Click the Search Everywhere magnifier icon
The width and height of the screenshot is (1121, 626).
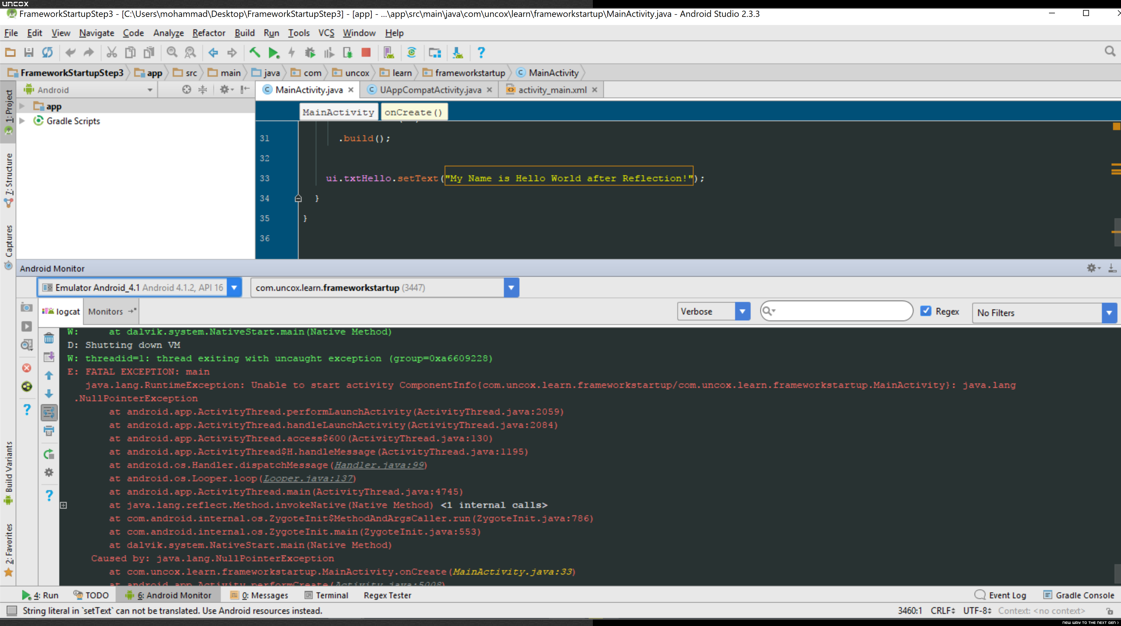(x=1110, y=52)
